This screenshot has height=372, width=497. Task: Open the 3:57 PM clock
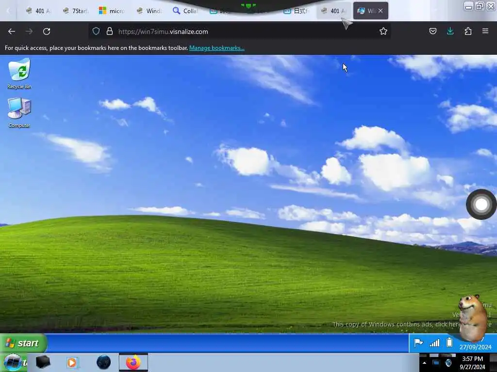(472, 359)
